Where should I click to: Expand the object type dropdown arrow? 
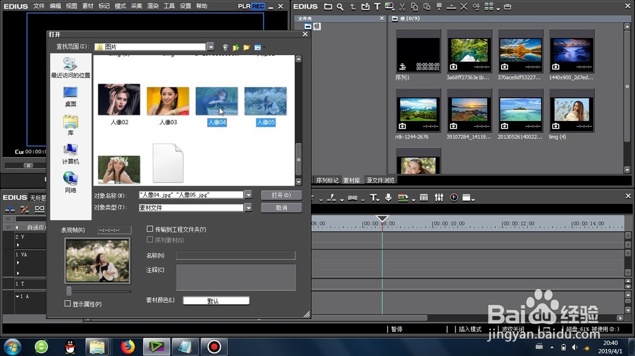pos(248,208)
